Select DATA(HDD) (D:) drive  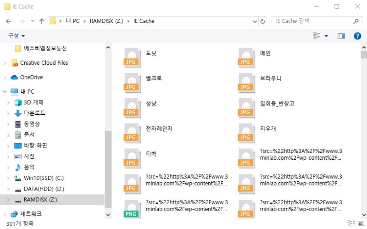(x=44, y=189)
